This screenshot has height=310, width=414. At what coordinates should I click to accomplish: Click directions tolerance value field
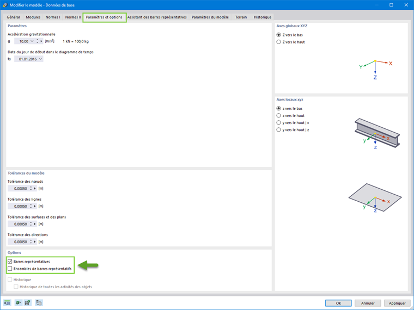[18, 241]
